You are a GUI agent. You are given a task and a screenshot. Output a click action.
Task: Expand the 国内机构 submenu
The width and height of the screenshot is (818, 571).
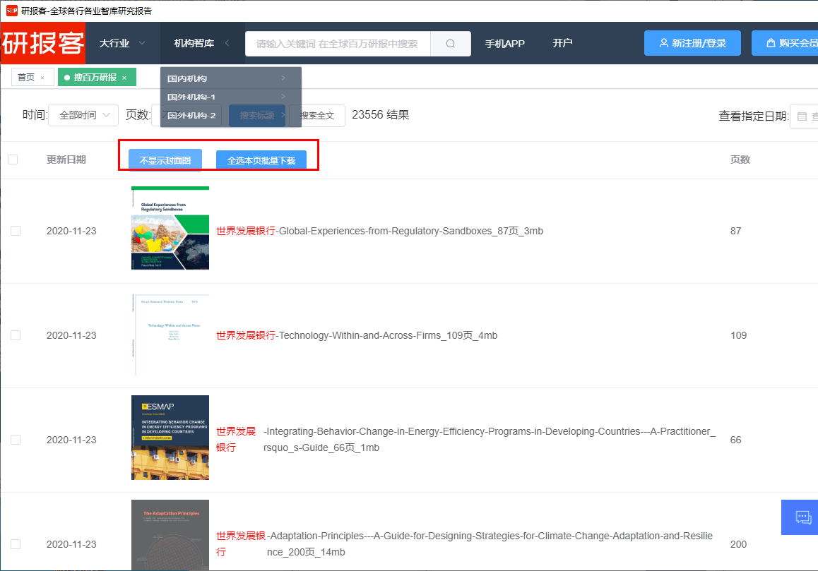[x=230, y=78]
